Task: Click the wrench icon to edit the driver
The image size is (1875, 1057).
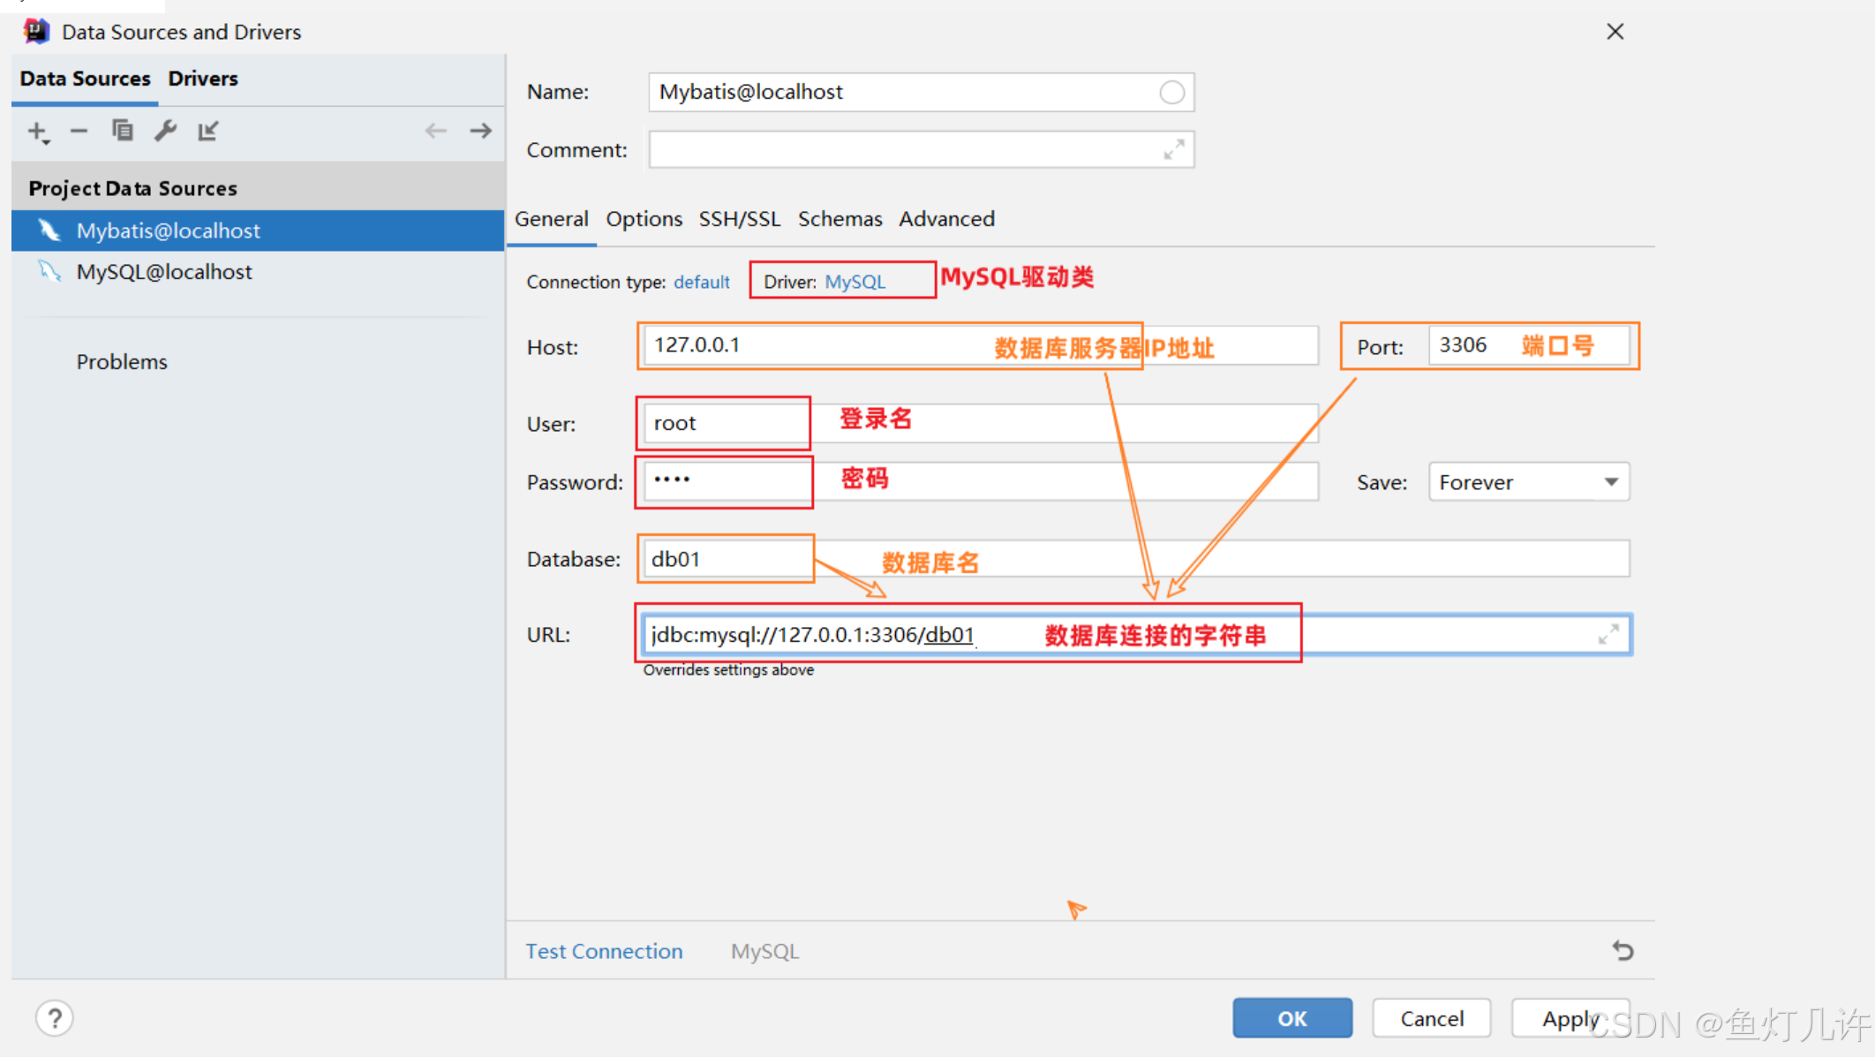Action: tap(165, 131)
